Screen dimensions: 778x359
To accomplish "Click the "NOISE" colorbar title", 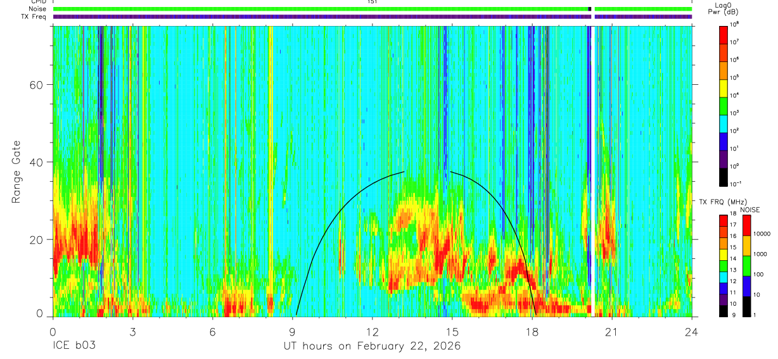I will pyautogui.click(x=749, y=210).
